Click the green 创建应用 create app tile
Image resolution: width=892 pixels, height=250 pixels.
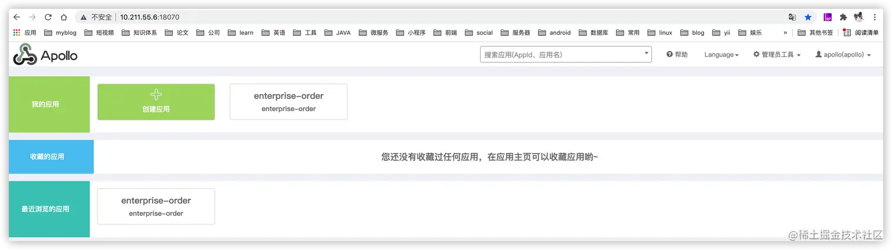pos(156,102)
